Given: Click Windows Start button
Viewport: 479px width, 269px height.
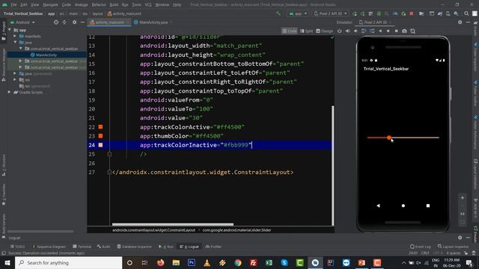Looking at the screenshot, I should click(x=7, y=262).
